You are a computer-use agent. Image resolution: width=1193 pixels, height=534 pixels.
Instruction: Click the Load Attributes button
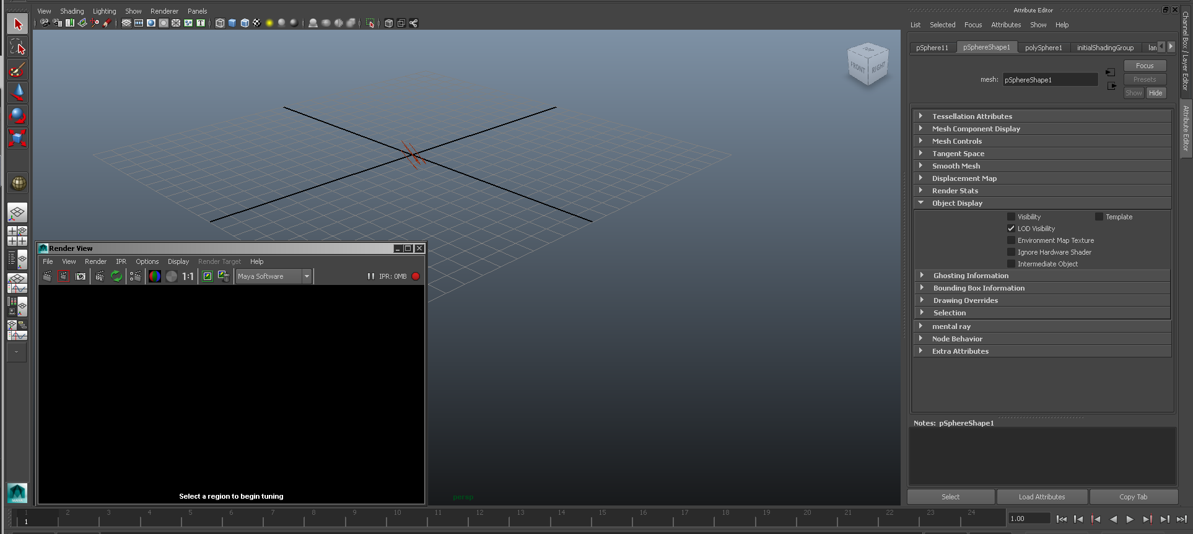tap(1042, 497)
